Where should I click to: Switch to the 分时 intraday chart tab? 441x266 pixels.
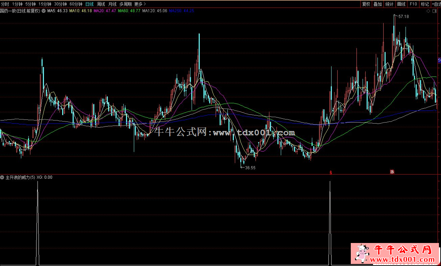coord(5,4)
